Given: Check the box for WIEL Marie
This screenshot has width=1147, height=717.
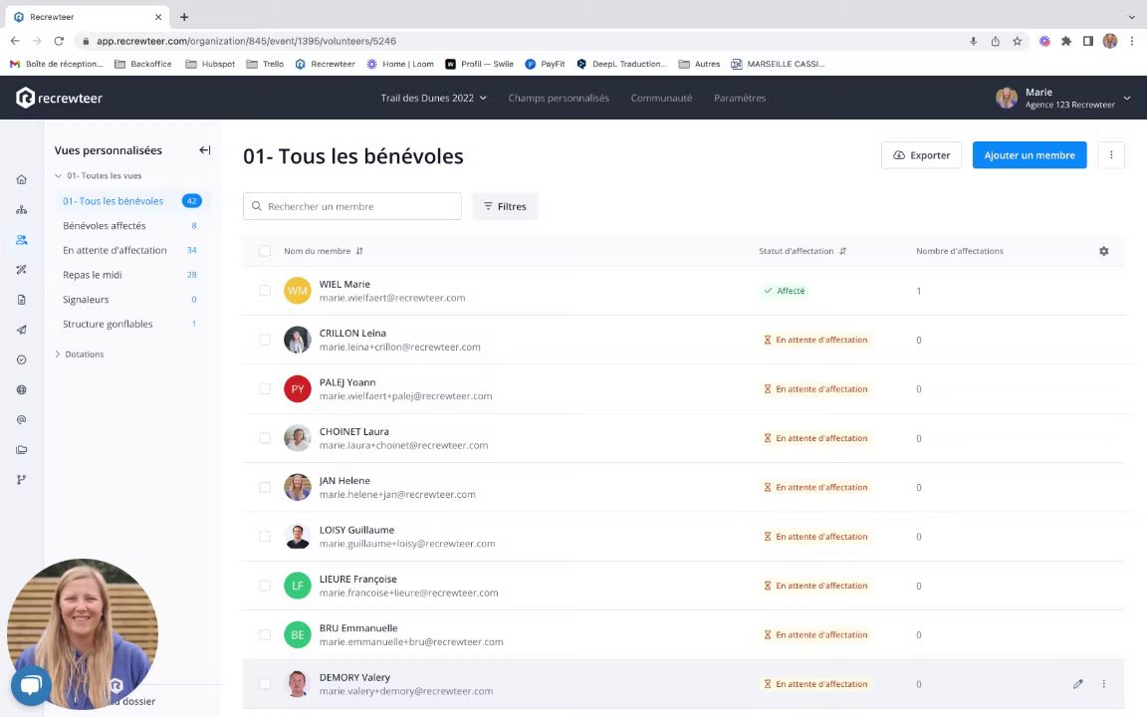Looking at the screenshot, I should click(265, 291).
